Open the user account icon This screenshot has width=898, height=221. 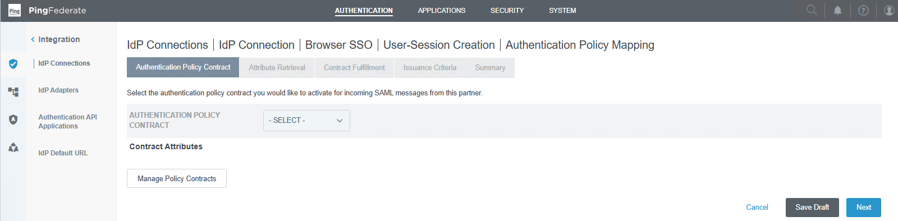889,10
